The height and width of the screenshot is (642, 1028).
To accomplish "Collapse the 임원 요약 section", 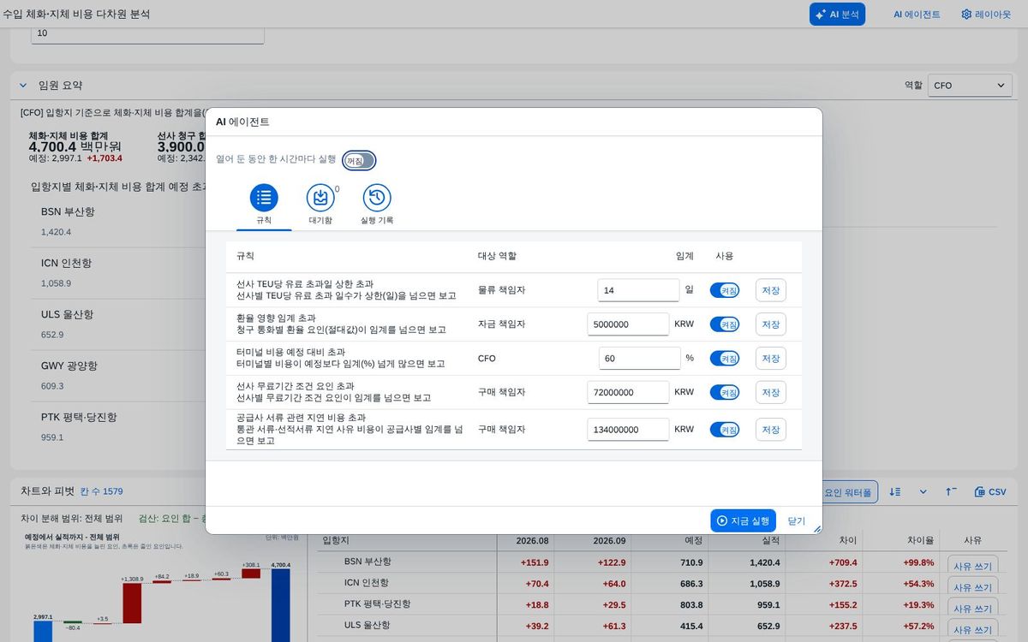I will [23, 86].
